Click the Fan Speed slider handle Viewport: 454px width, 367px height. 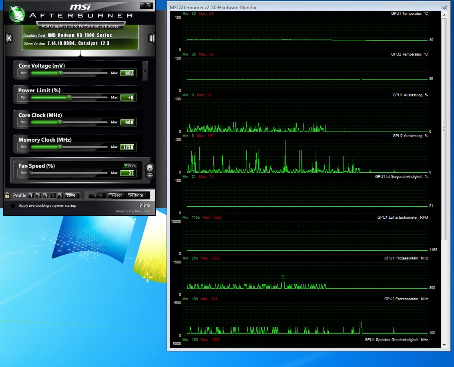click(x=31, y=173)
